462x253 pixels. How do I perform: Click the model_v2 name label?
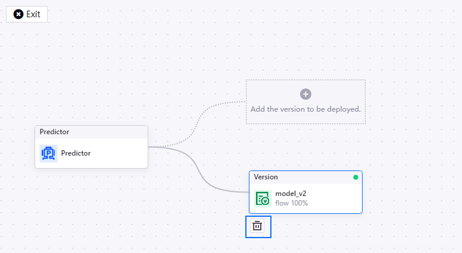tap(291, 194)
